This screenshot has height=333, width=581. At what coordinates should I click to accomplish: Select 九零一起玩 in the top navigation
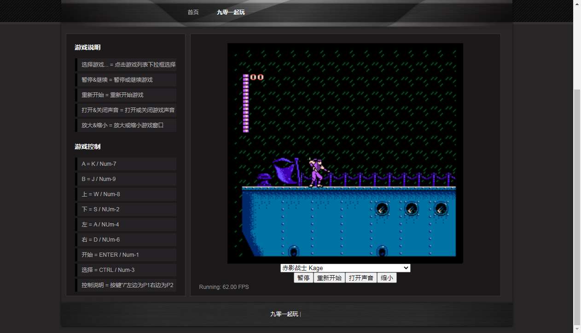231,12
